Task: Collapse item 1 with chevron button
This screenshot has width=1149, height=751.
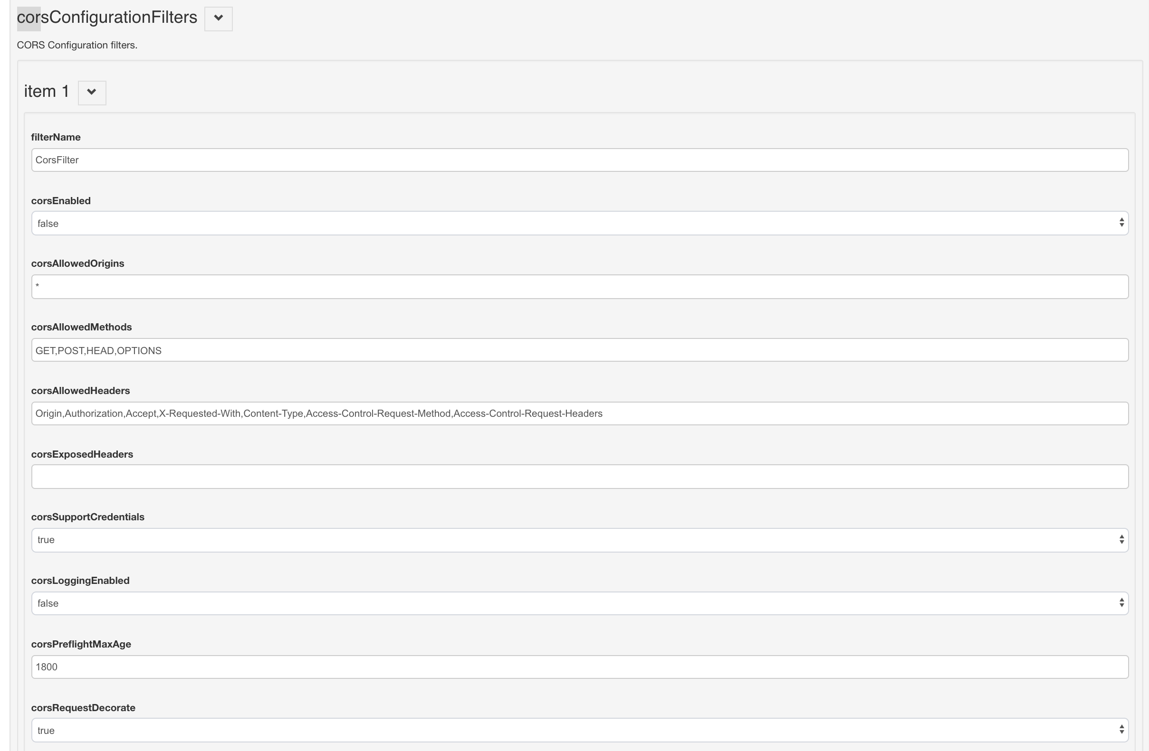Action: click(92, 92)
